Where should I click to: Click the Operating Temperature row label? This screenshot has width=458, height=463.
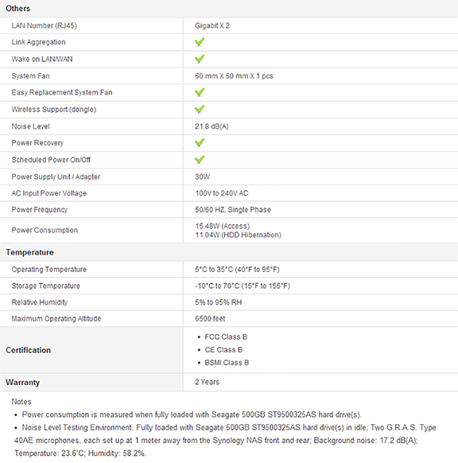tap(49, 270)
